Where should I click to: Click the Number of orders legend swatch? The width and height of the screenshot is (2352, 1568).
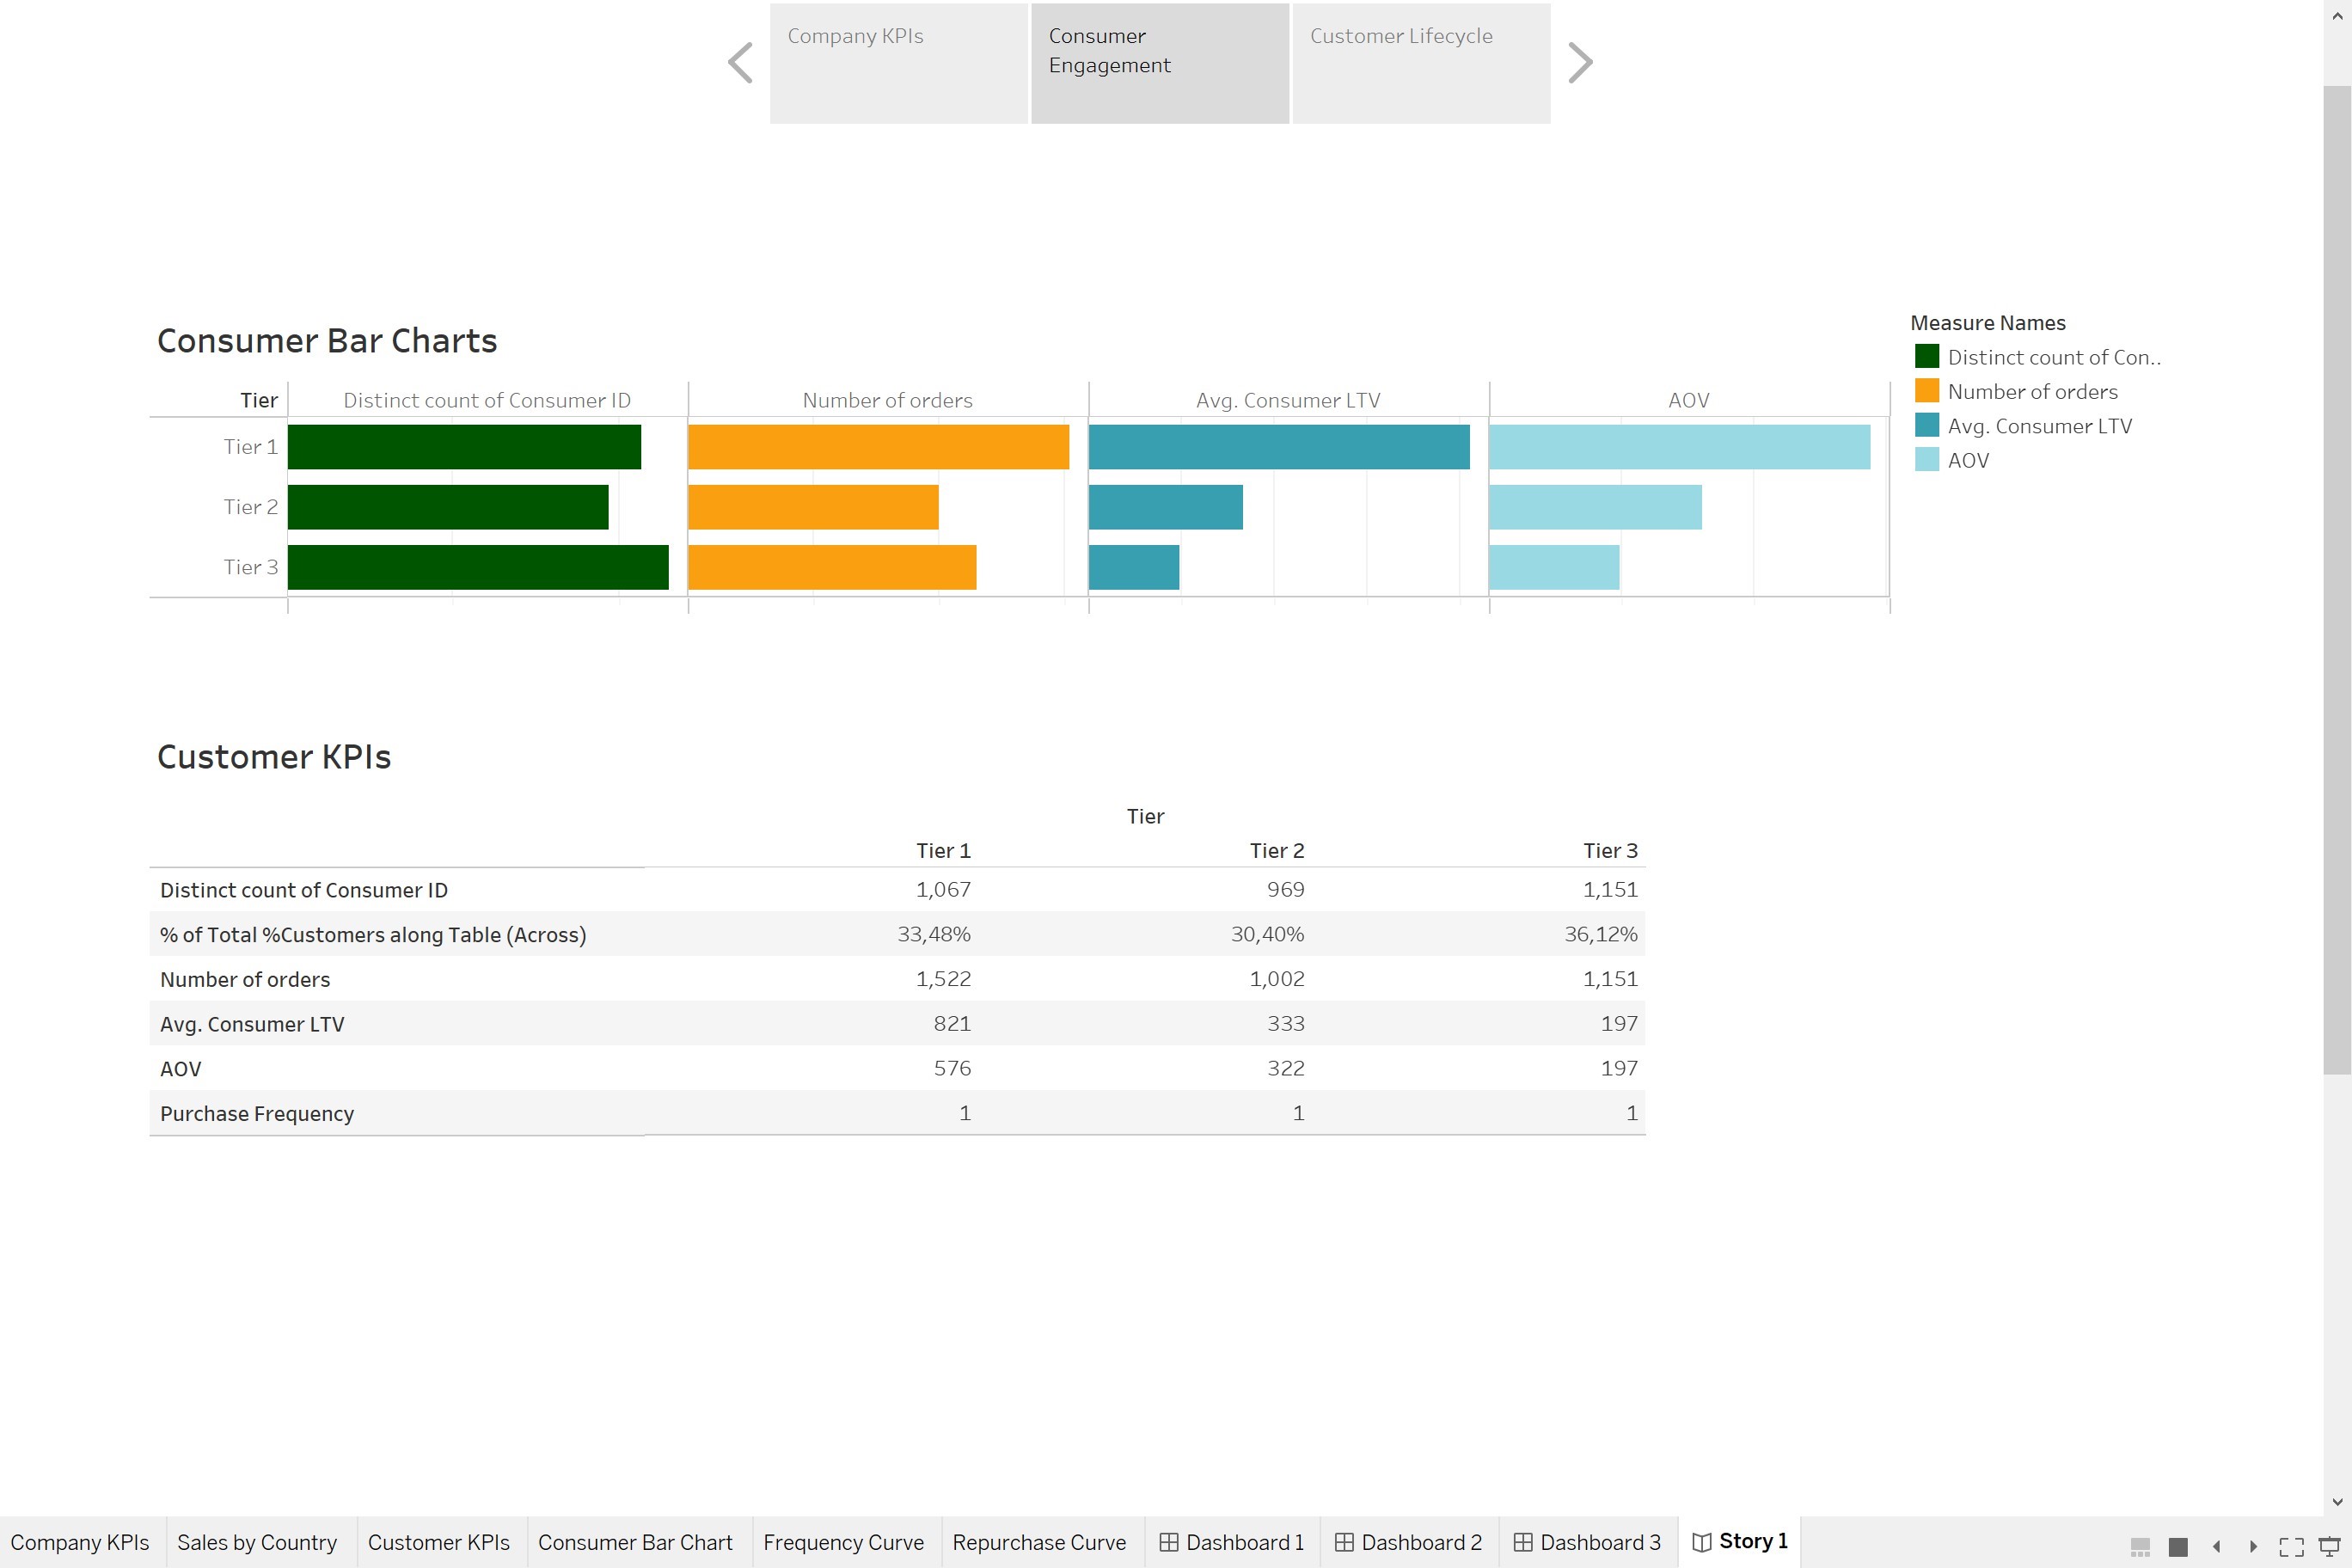(x=1927, y=391)
